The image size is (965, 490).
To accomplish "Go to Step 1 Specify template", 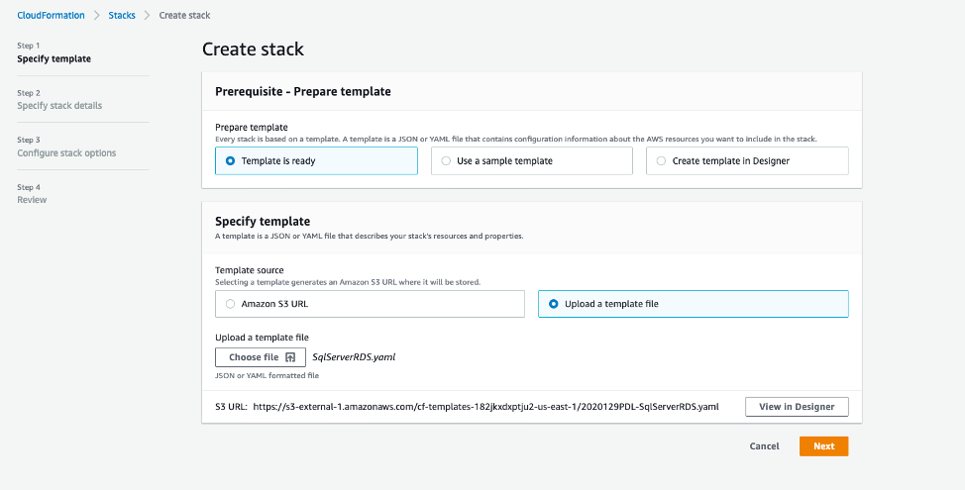I will click(54, 58).
